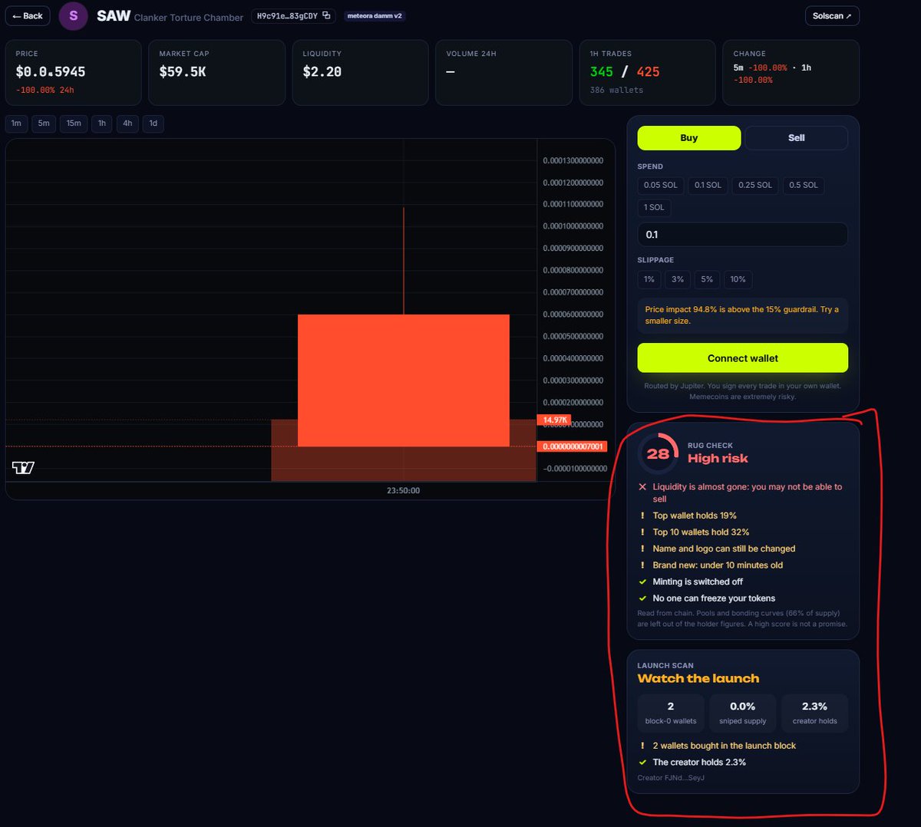
Task: Click the 23:50:00 time axis label
Action: pyautogui.click(x=404, y=490)
